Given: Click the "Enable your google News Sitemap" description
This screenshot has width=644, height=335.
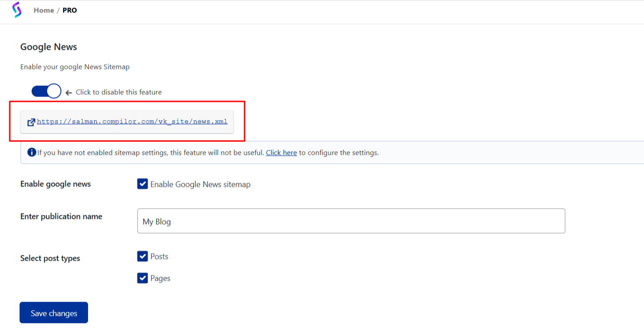Looking at the screenshot, I should click(x=75, y=67).
